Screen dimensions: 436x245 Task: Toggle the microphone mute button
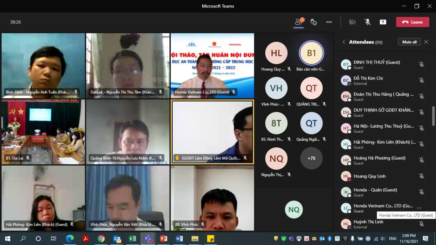(x=368, y=22)
